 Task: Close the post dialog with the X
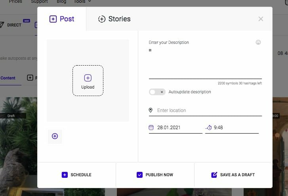point(261,19)
